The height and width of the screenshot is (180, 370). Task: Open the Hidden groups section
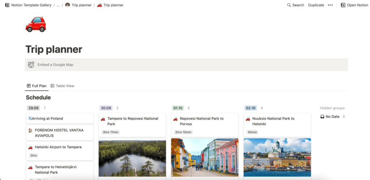pos(332,108)
